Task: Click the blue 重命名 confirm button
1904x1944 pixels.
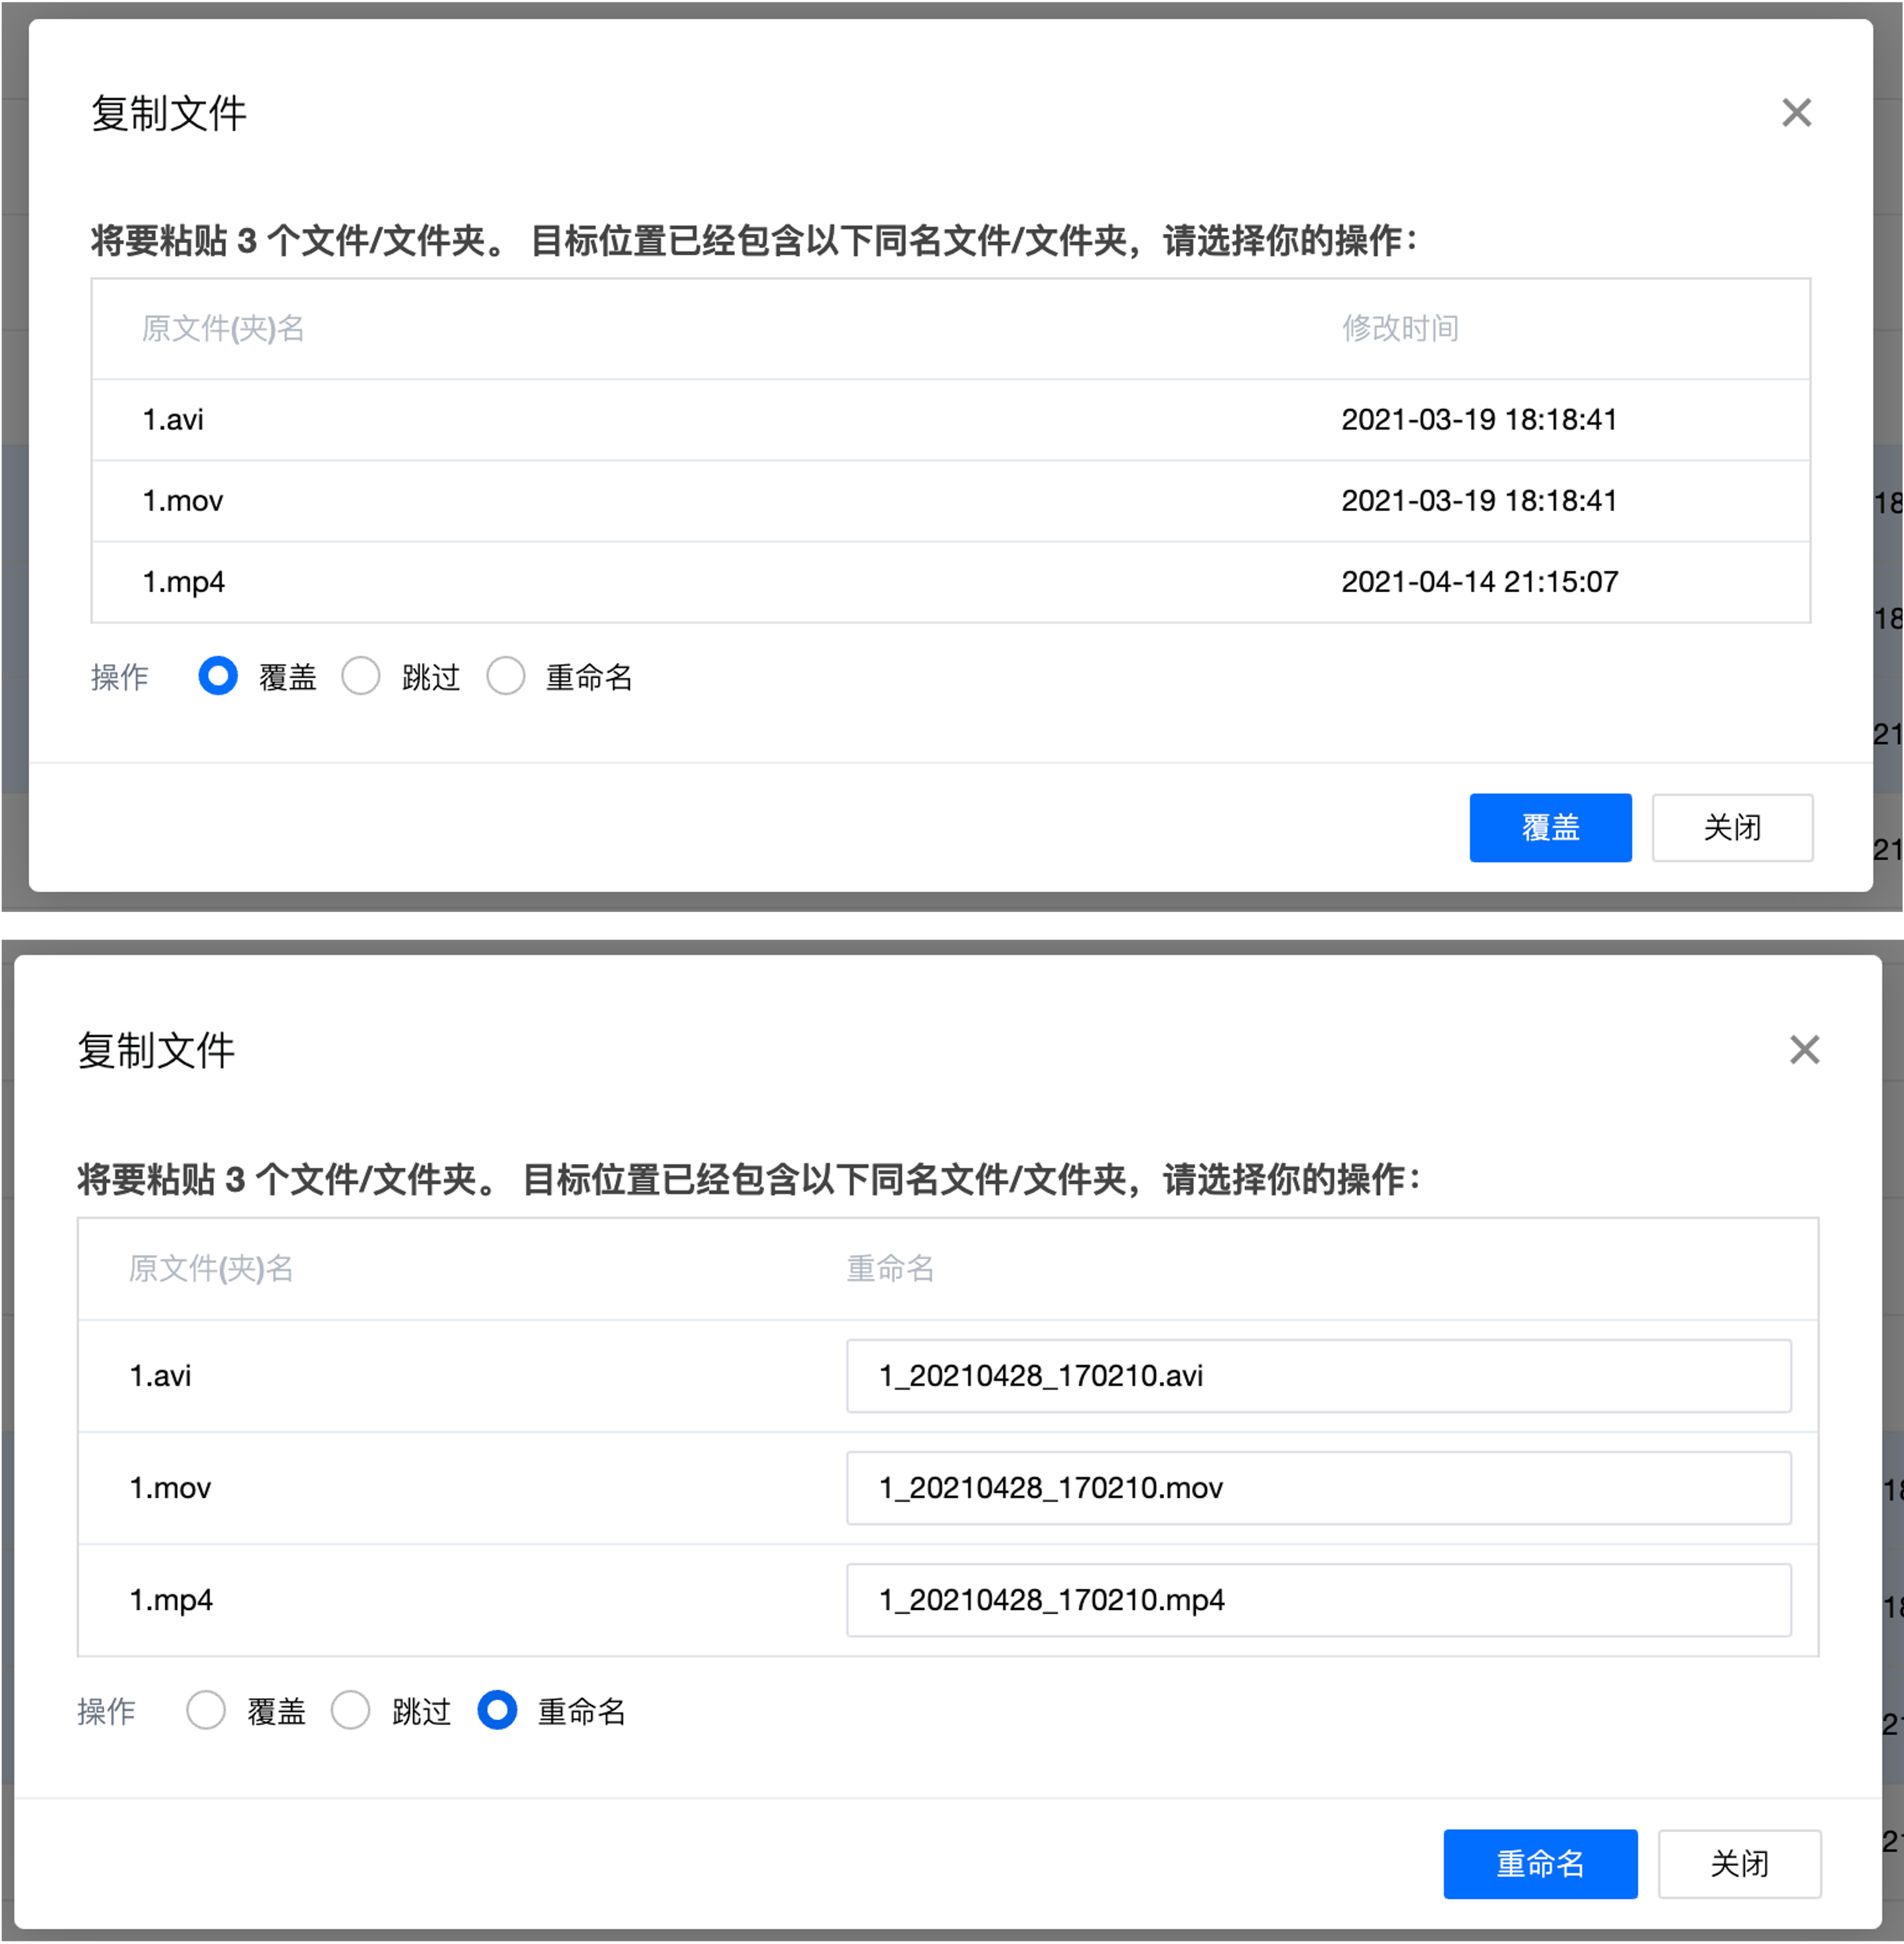Action: 1540,1864
